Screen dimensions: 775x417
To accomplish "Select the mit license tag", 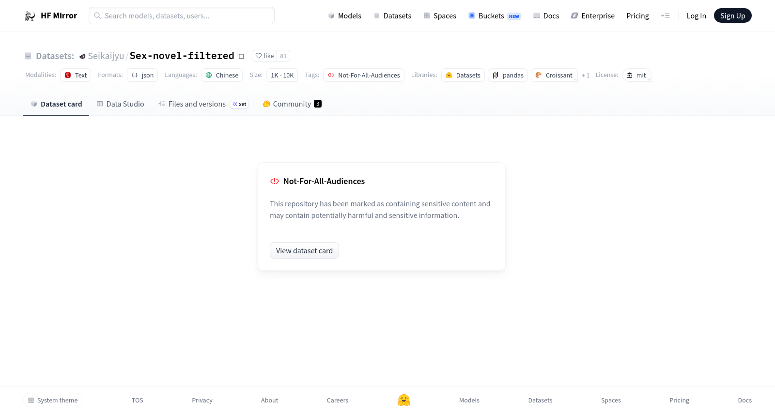I will coord(636,75).
